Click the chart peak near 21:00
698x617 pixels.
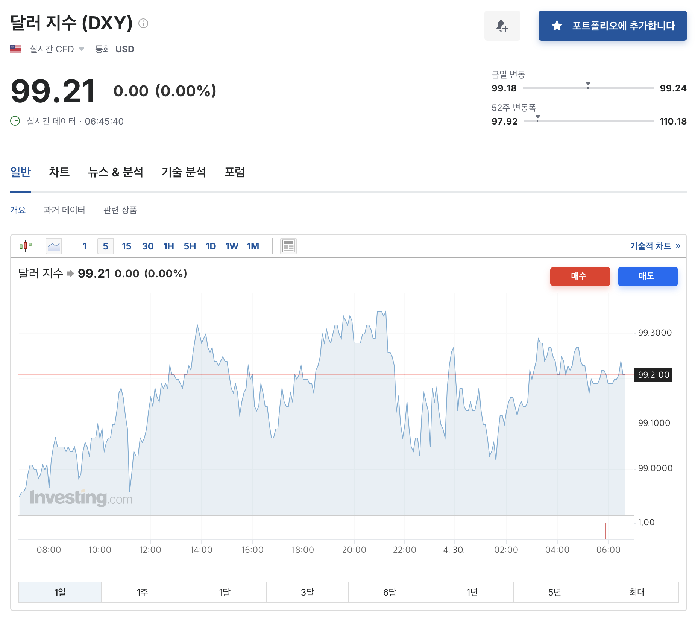pyautogui.click(x=381, y=312)
